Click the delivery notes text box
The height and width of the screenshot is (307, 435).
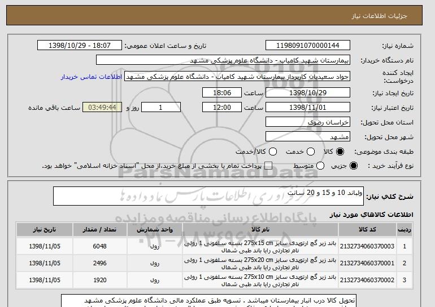click(x=208, y=301)
